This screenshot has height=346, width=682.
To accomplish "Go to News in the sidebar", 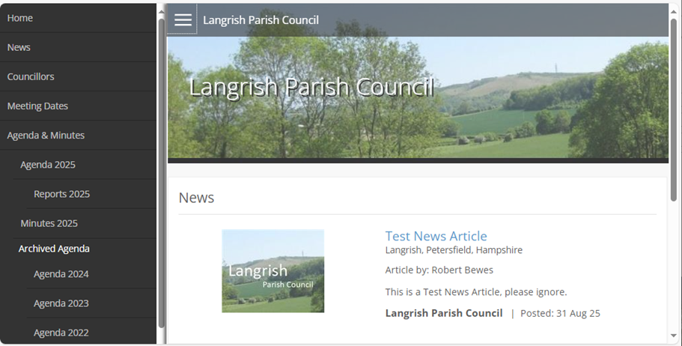I will (19, 47).
